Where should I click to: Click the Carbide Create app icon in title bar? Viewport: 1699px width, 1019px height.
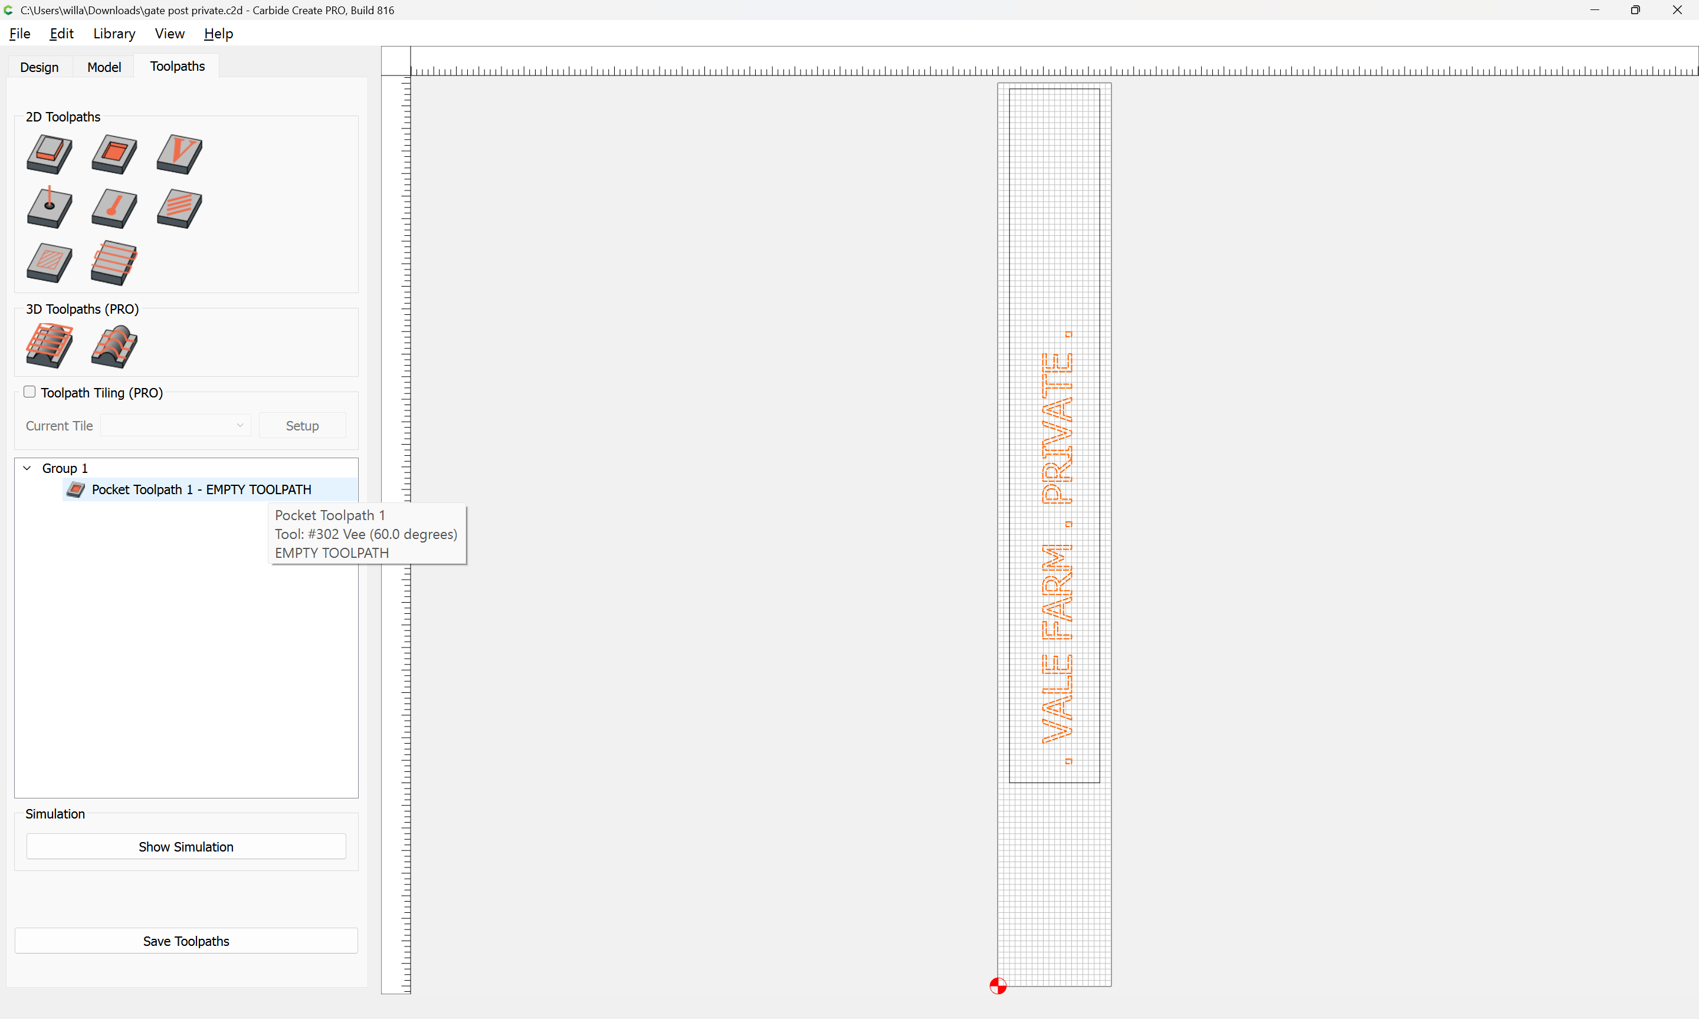pyautogui.click(x=9, y=9)
